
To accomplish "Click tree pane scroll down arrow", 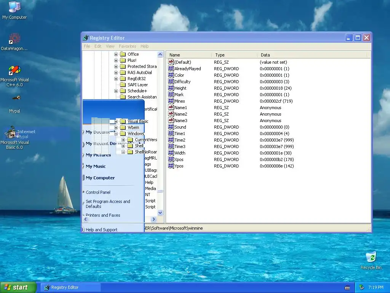I will (160, 213).
